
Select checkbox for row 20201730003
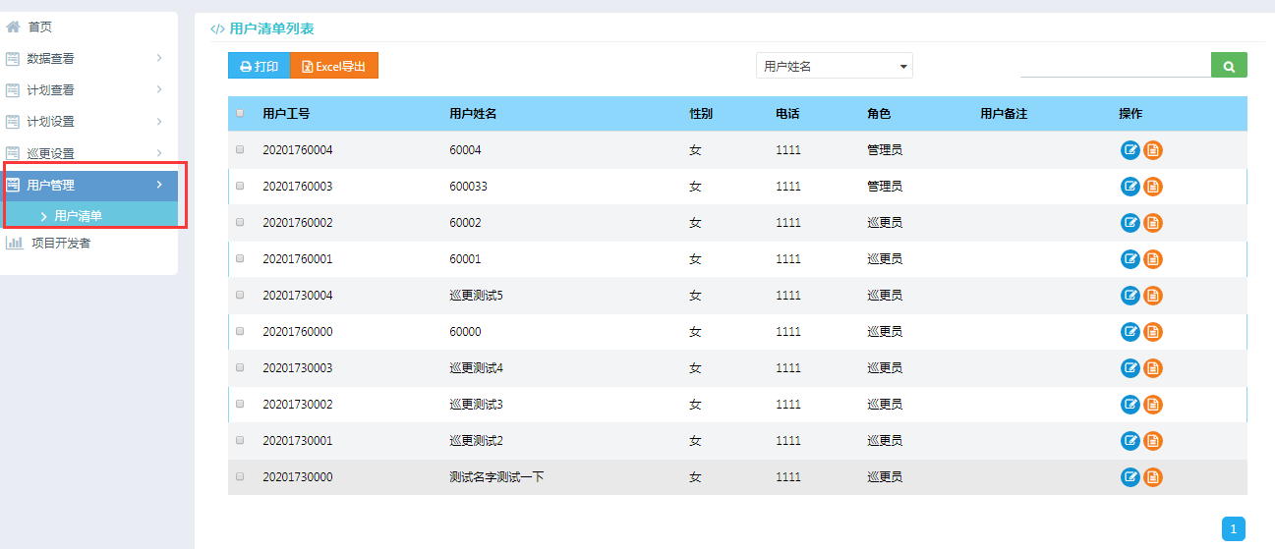pyautogui.click(x=240, y=368)
